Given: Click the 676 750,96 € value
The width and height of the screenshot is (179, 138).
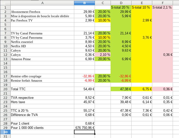Looking at the screenshot, I should (84, 128).
